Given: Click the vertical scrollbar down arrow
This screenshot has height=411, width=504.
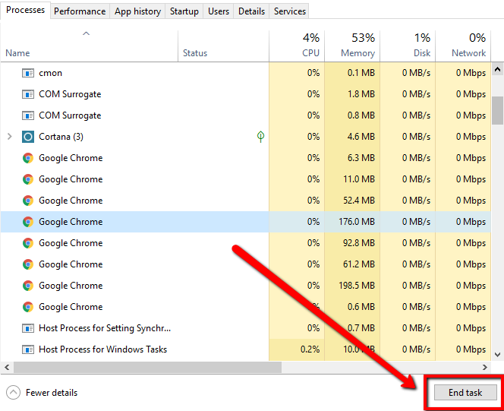Looking at the screenshot, I should (498, 355).
